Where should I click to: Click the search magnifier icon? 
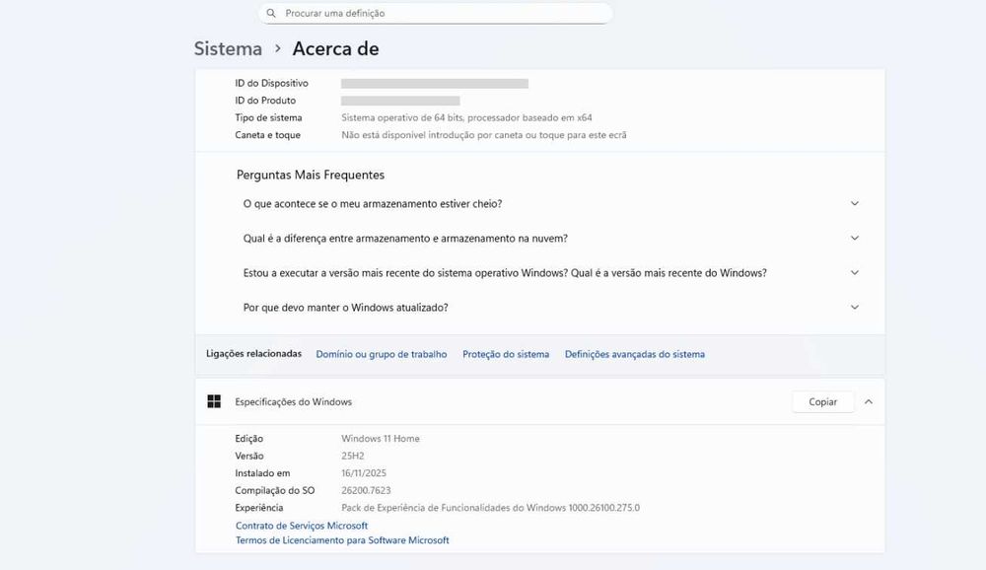(x=271, y=13)
